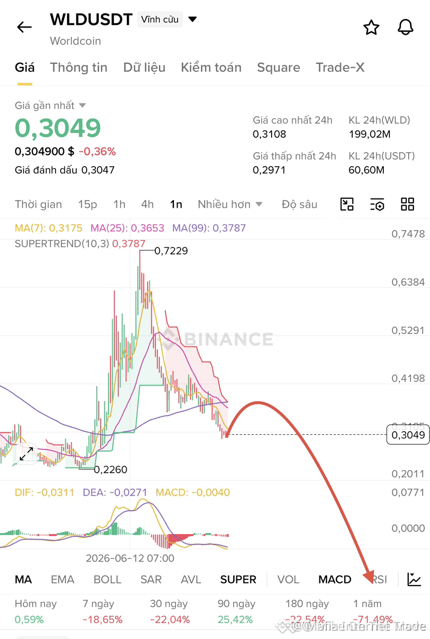Switch to the Thông tin tab
The height and width of the screenshot is (639, 430).
78,68
